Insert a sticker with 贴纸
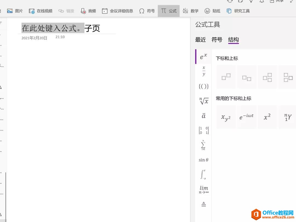Image resolution: width=296 pixels, height=222 pixels. (x=212, y=11)
